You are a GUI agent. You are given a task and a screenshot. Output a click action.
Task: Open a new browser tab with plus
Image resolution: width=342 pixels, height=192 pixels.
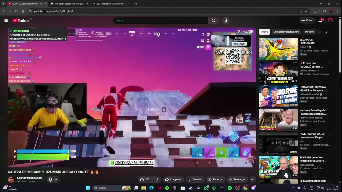(136, 4)
